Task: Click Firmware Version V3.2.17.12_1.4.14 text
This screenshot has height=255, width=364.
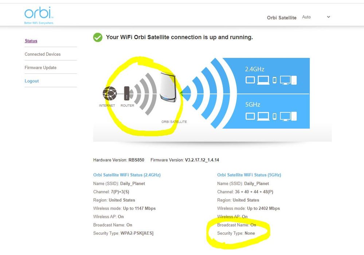Action: 185,160
